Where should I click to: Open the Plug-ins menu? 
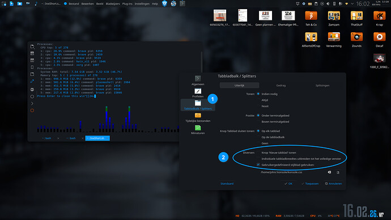point(127,4)
